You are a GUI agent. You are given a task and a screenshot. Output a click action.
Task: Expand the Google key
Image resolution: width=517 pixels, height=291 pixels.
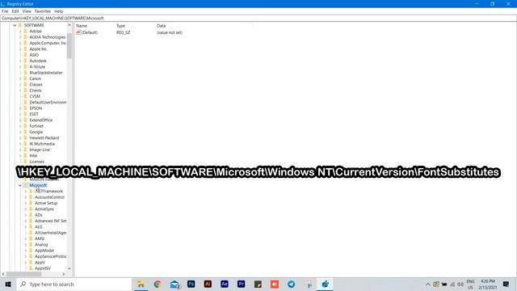pyautogui.click(x=20, y=132)
